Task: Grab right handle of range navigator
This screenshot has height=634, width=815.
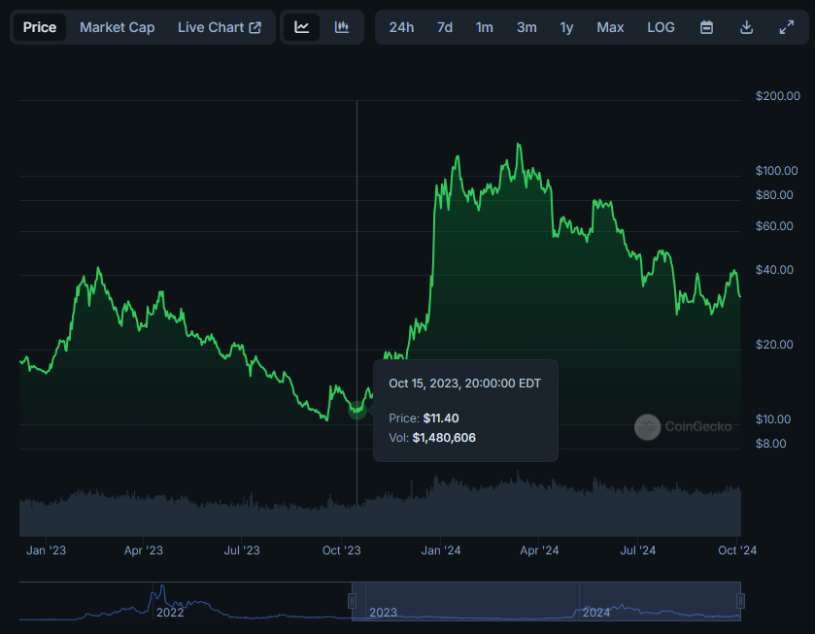Action: pyautogui.click(x=740, y=601)
